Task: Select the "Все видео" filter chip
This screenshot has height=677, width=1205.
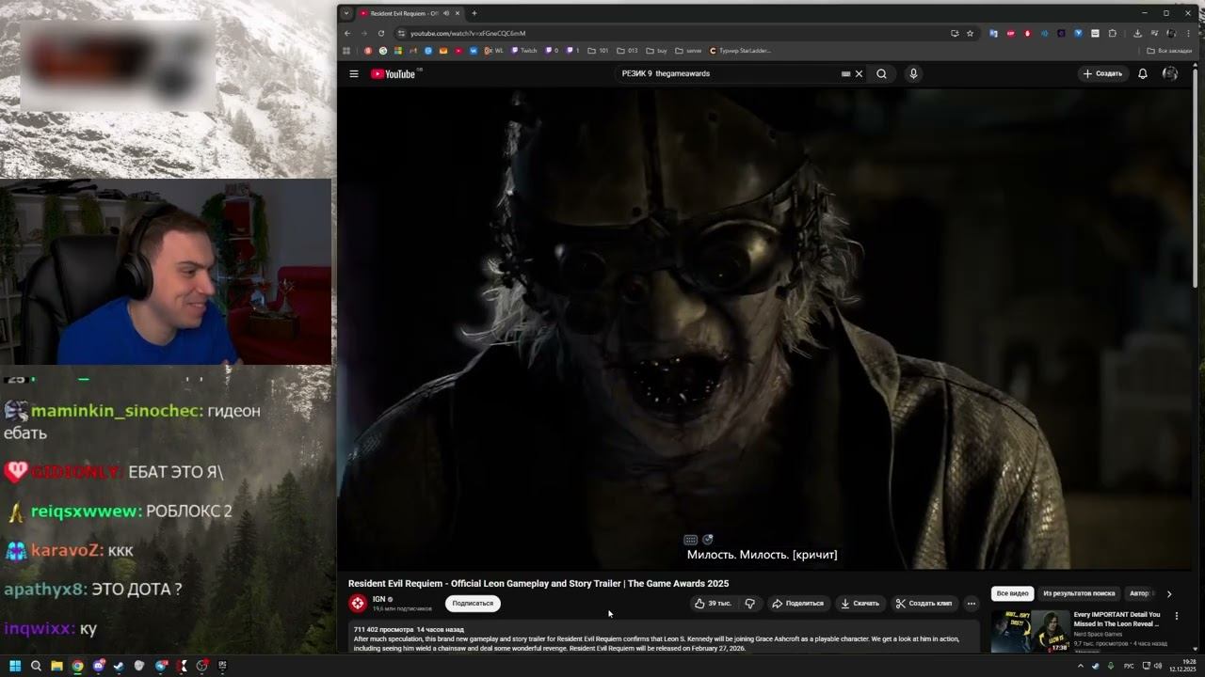Action: pos(1012,593)
